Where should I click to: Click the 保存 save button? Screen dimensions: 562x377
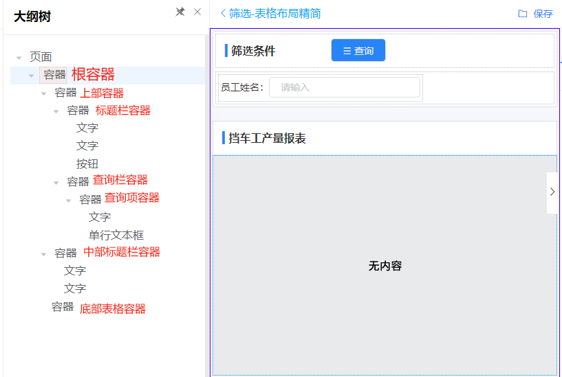543,14
